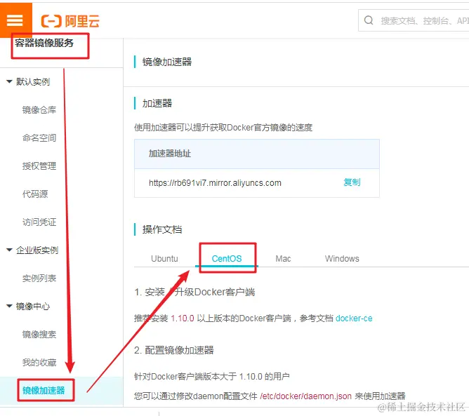Open 我的收藏 in sidebar
Image resolution: width=469 pixels, height=416 pixels.
click(39, 362)
